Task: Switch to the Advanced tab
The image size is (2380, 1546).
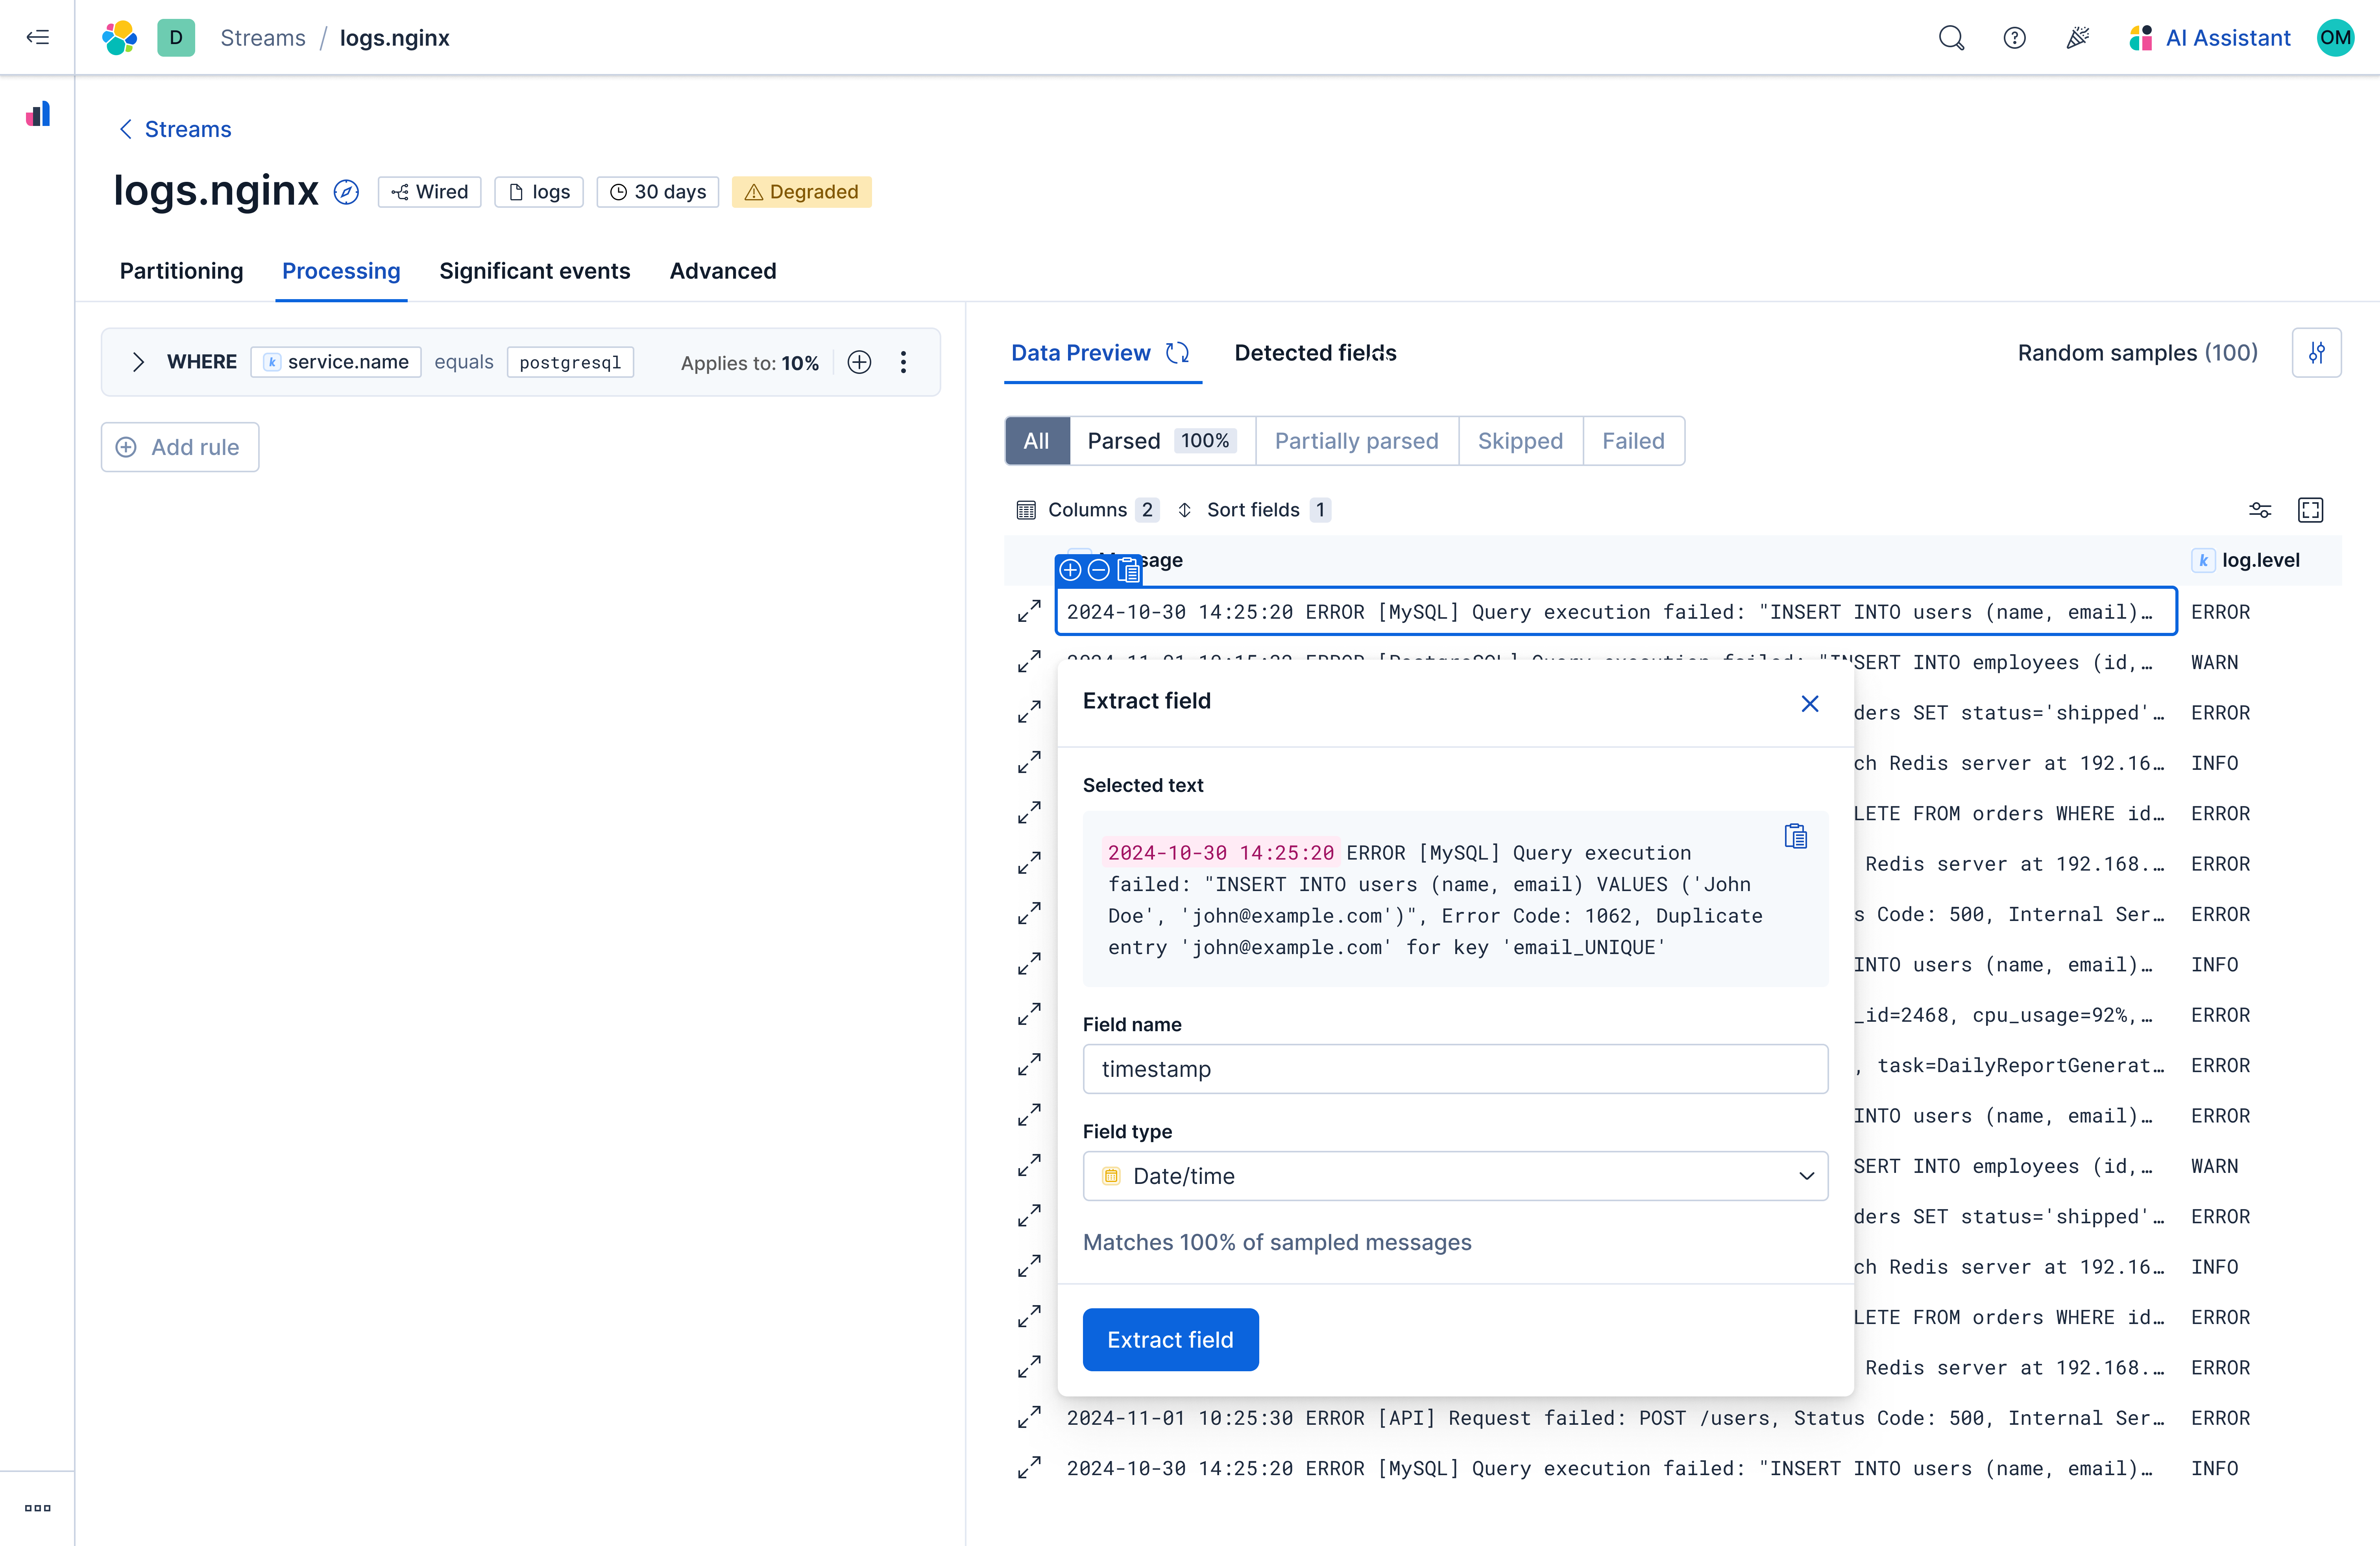Action: click(722, 271)
